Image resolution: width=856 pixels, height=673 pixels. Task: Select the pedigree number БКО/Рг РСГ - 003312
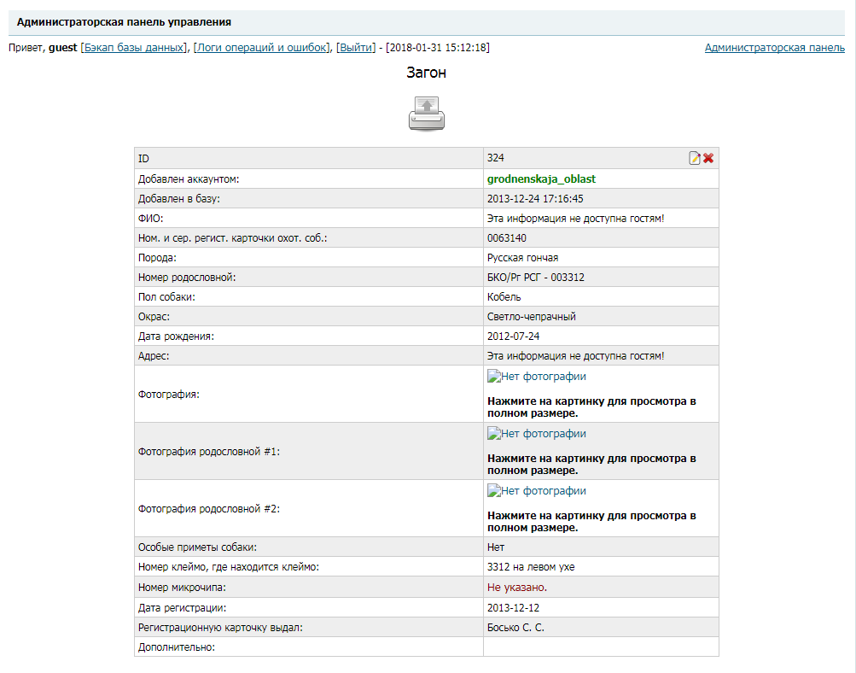click(x=535, y=278)
